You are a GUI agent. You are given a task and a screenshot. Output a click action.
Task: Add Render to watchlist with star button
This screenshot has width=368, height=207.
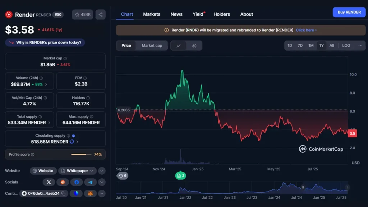click(83, 14)
